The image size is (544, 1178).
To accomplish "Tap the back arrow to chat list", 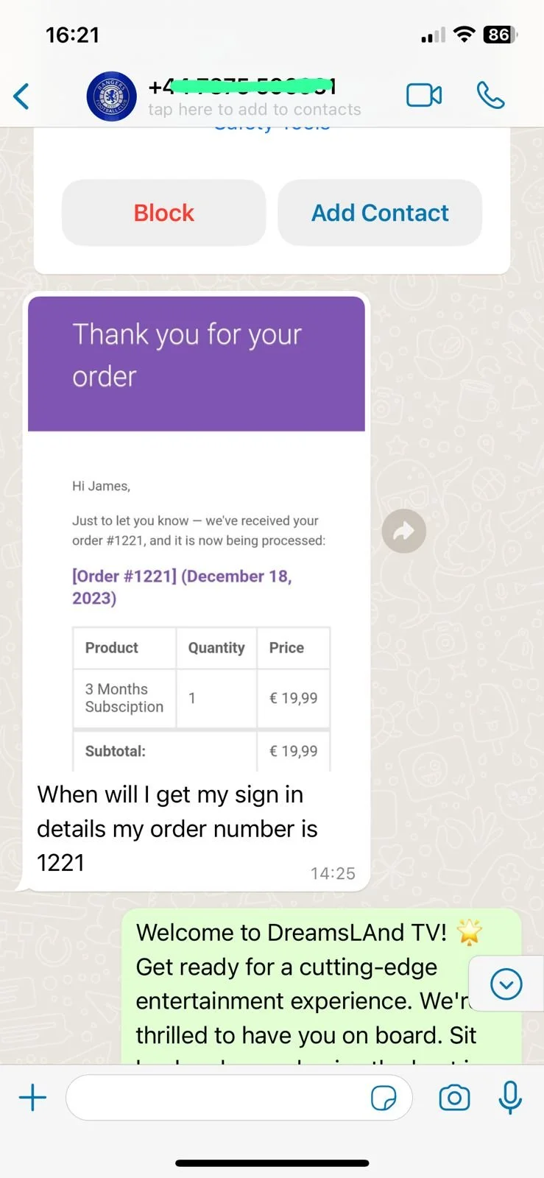I will 22,96.
